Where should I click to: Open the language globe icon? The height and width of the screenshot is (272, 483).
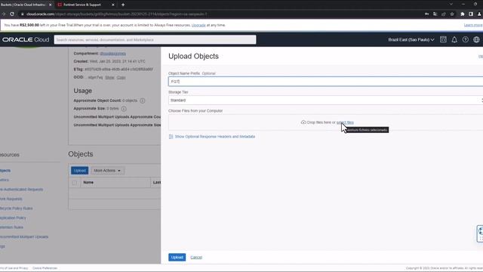[x=476, y=39]
